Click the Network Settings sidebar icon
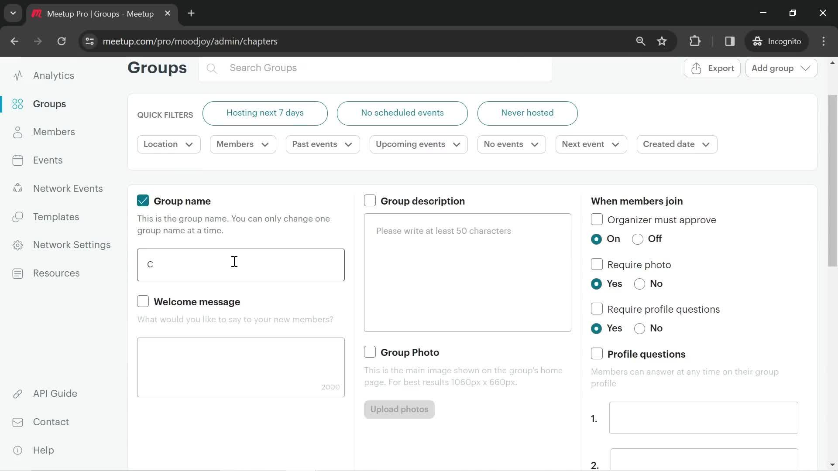Viewport: 838px width, 471px height. (18, 244)
